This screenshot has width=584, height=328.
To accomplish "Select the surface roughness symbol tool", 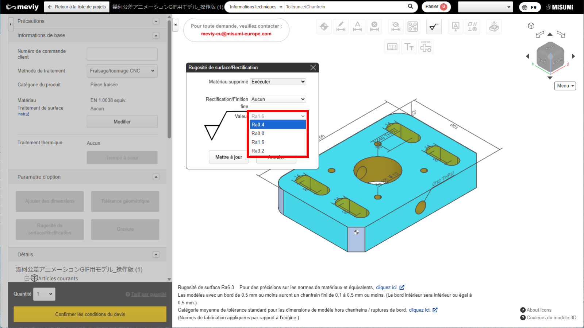I will 434,27.
